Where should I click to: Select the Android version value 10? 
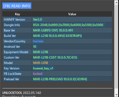35,47
